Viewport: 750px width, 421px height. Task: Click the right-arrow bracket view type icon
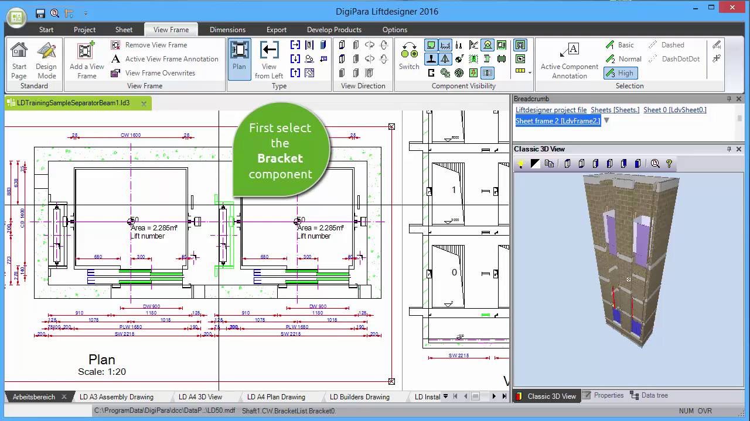point(295,45)
